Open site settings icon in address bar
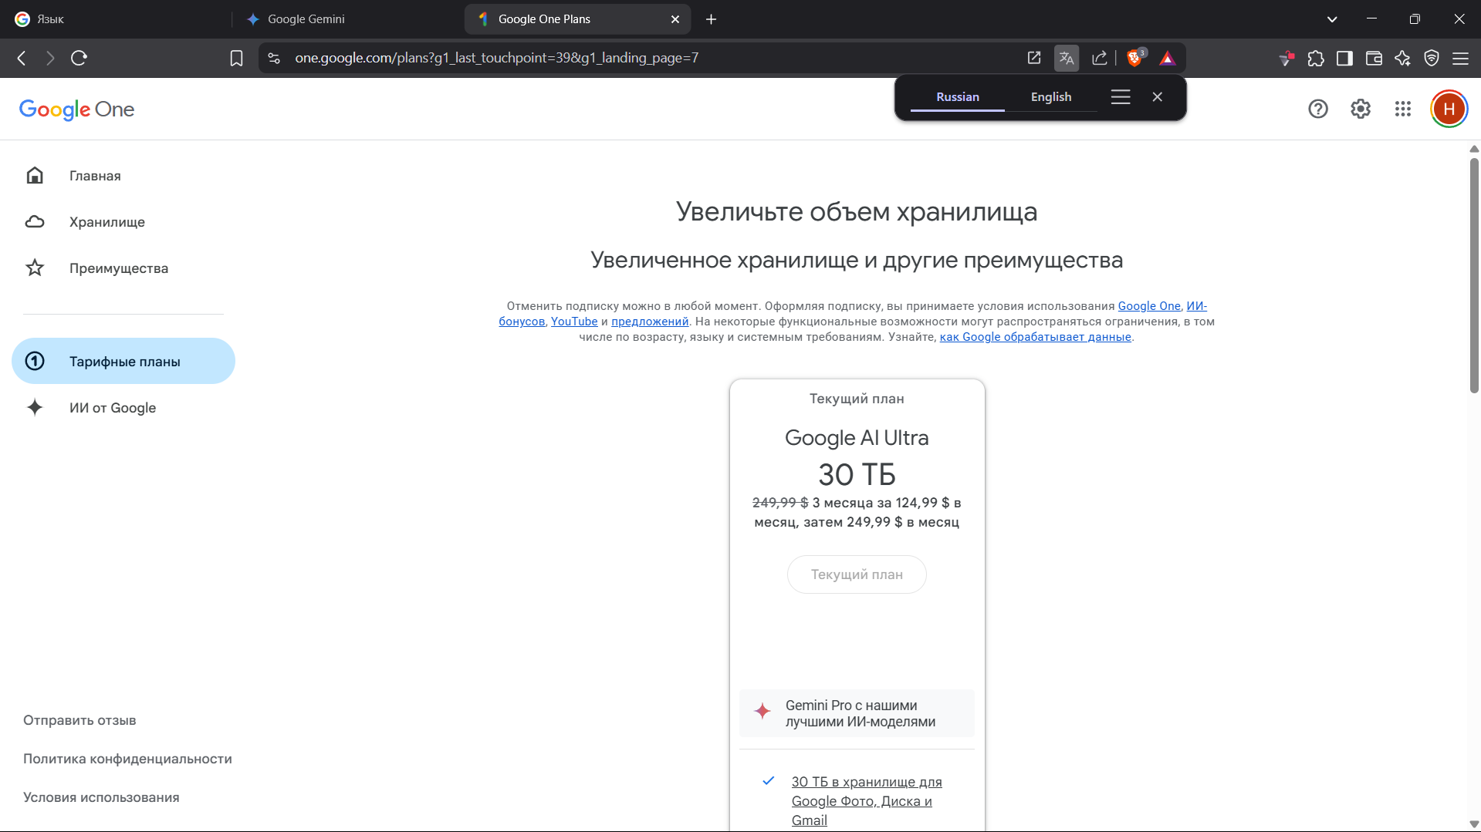Image resolution: width=1481 pixels, height=832 pixels. coord(274,58)
